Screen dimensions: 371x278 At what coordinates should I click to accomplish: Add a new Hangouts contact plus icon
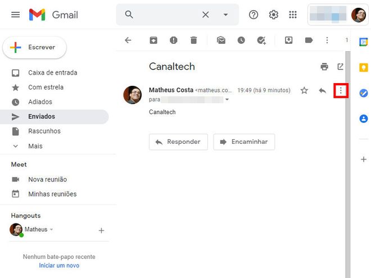101,230
